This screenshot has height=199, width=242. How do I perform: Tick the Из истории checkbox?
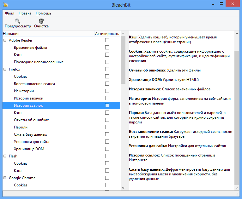(107, 91)
